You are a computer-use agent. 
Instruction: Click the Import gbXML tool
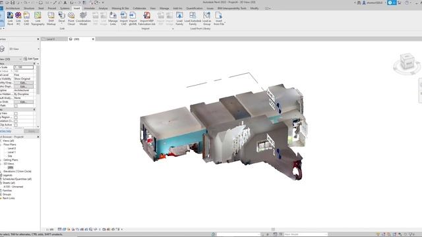(x=133, y=18)
